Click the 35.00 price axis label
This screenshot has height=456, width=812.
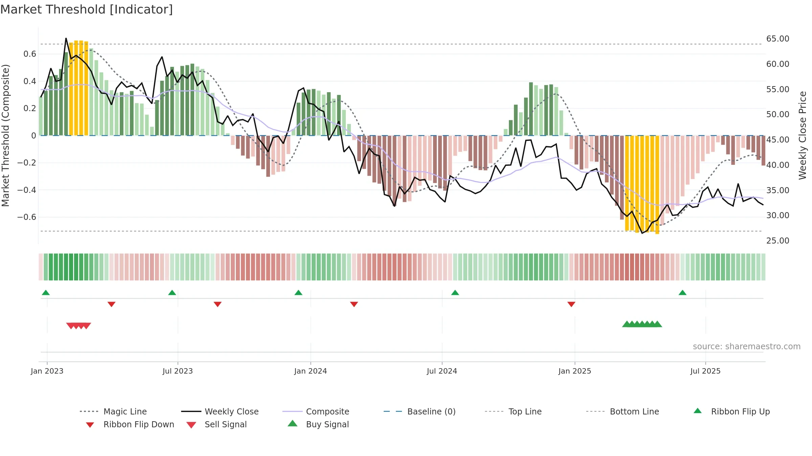[777, 190]
